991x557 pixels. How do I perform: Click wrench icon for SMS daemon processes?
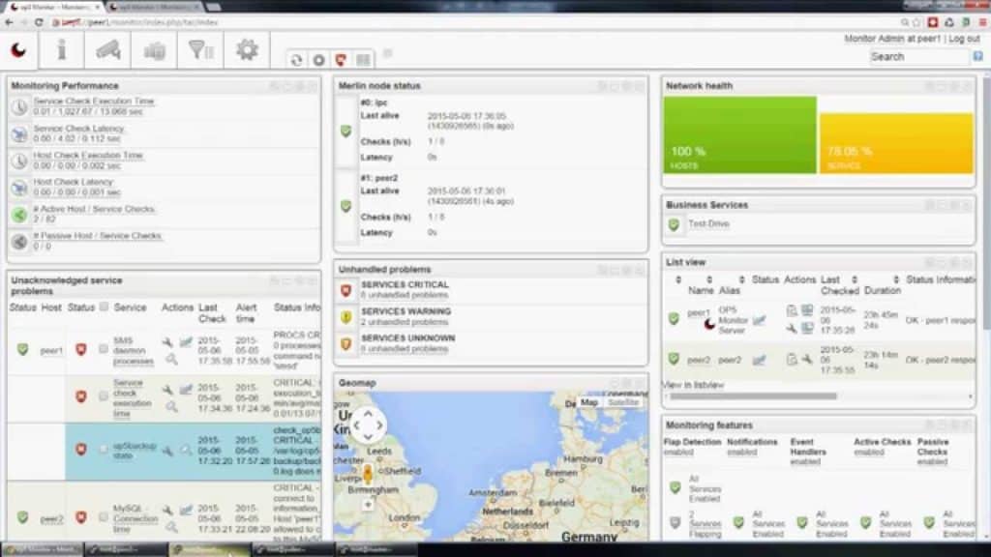[x=167, y=343]
